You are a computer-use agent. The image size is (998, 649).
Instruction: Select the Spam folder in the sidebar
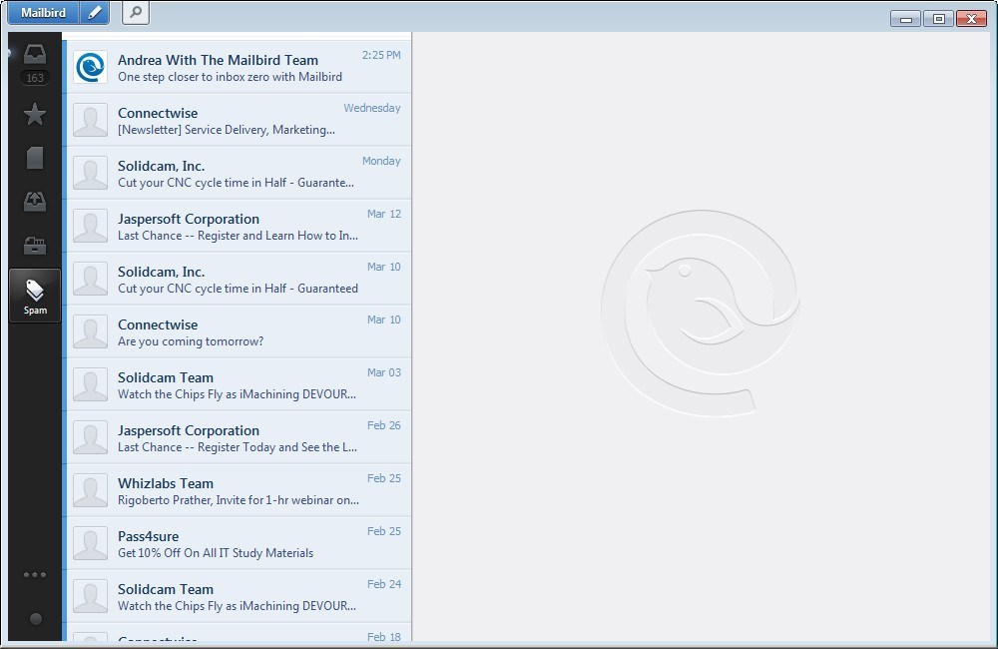pos(34,295)
